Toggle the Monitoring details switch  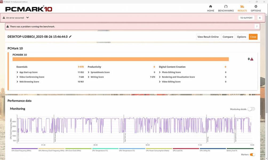251,109
